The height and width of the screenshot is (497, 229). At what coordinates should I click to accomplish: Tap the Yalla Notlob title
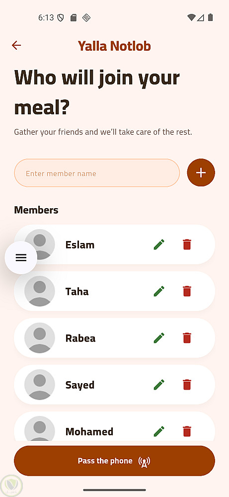(114, 46)
